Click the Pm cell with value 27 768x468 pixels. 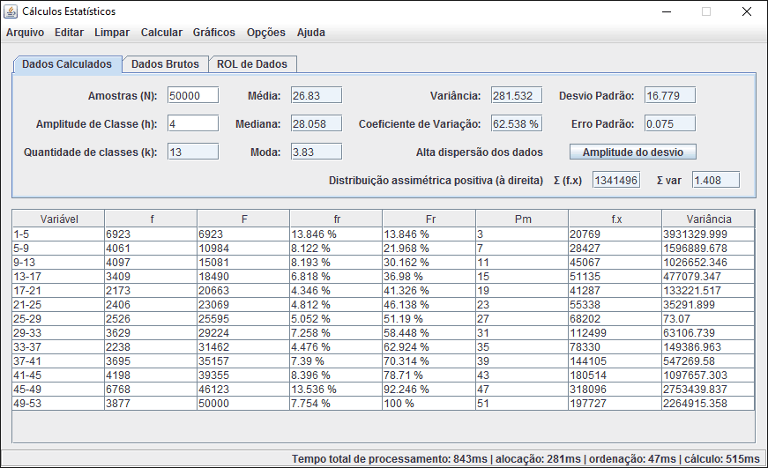(x=522, y=319)
